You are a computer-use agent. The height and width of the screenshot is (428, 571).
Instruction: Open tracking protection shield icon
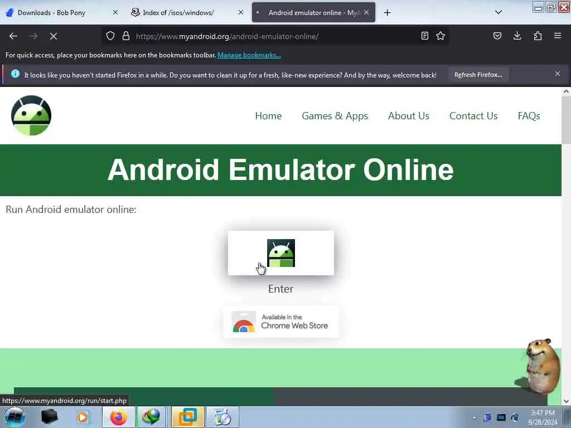pyautogui.click(x=110, y=36)
